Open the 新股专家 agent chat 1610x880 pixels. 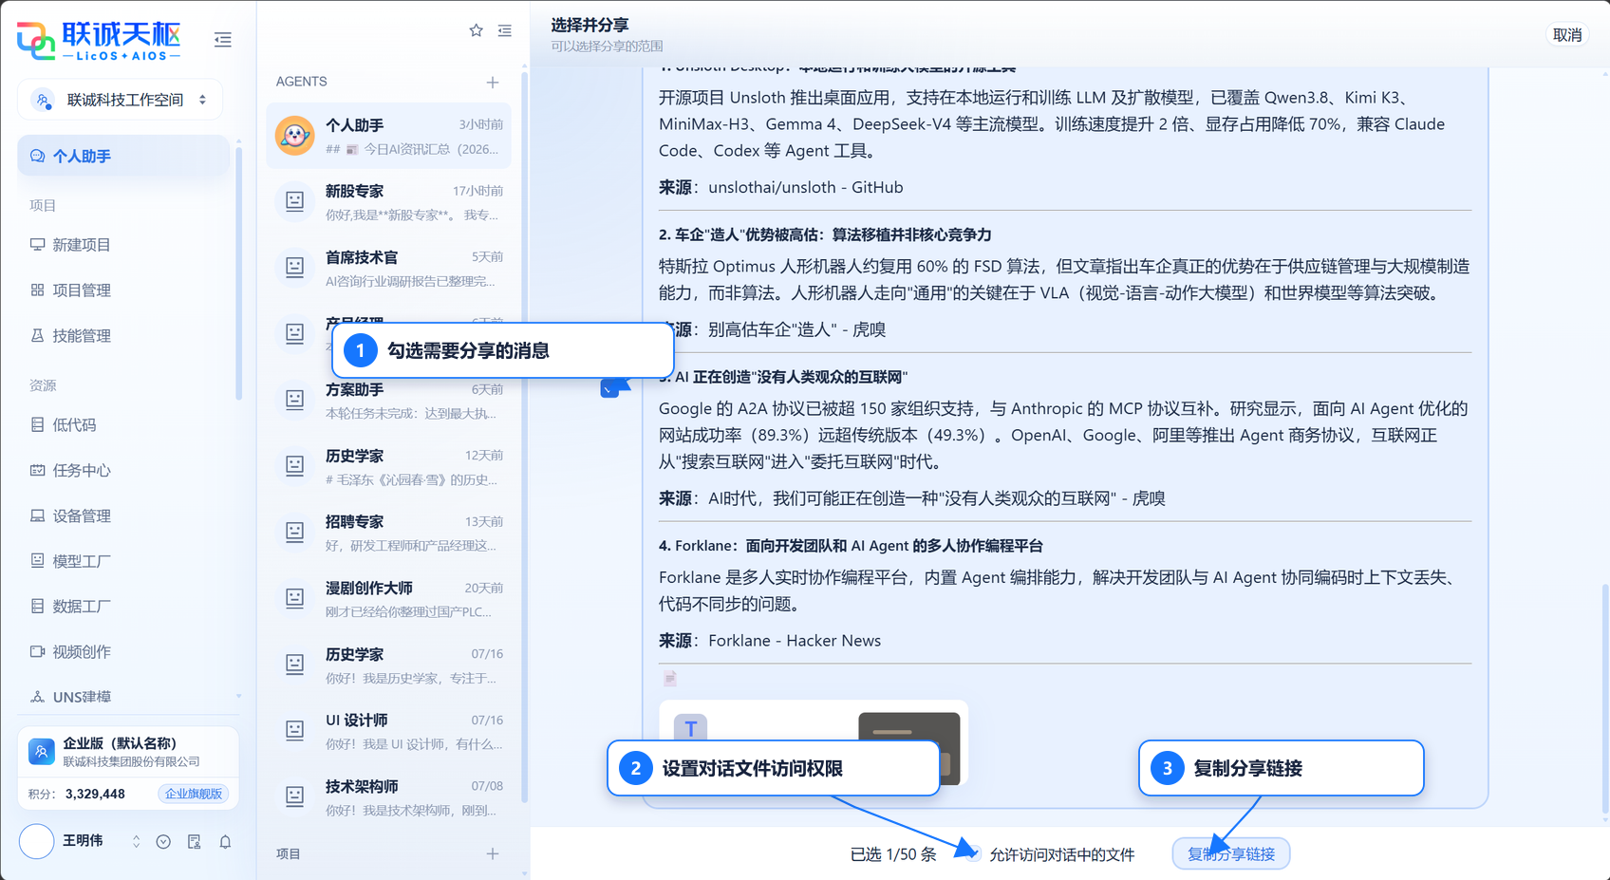tap(389, 203)
